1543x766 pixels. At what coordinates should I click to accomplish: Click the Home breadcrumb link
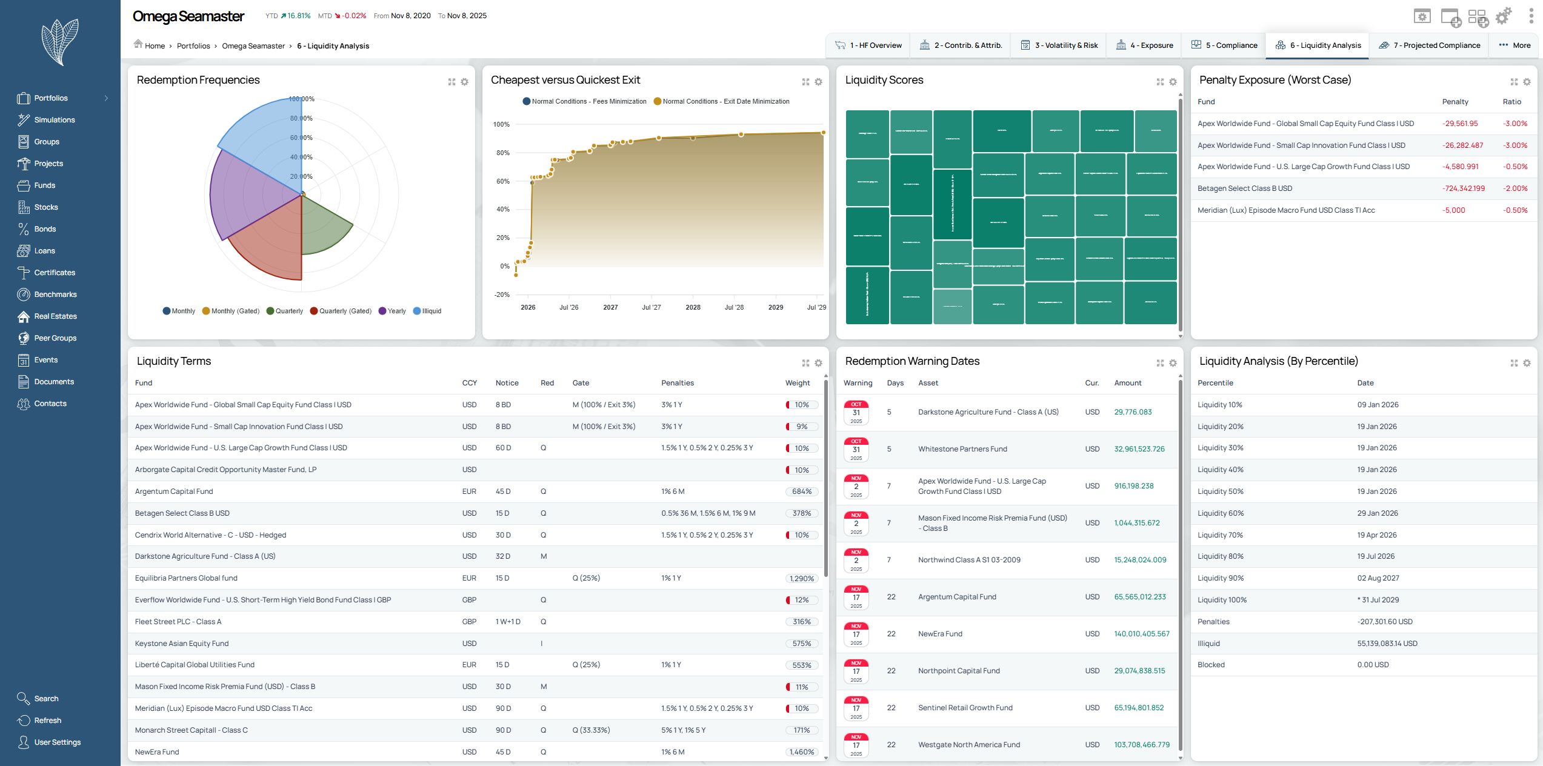(155, 46)
